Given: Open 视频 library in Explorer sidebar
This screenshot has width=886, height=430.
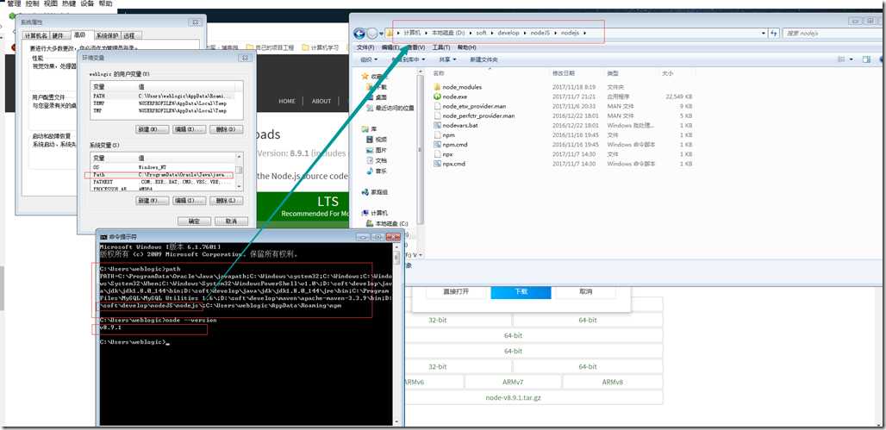Looking at the screenshot, I should [377, 140].
